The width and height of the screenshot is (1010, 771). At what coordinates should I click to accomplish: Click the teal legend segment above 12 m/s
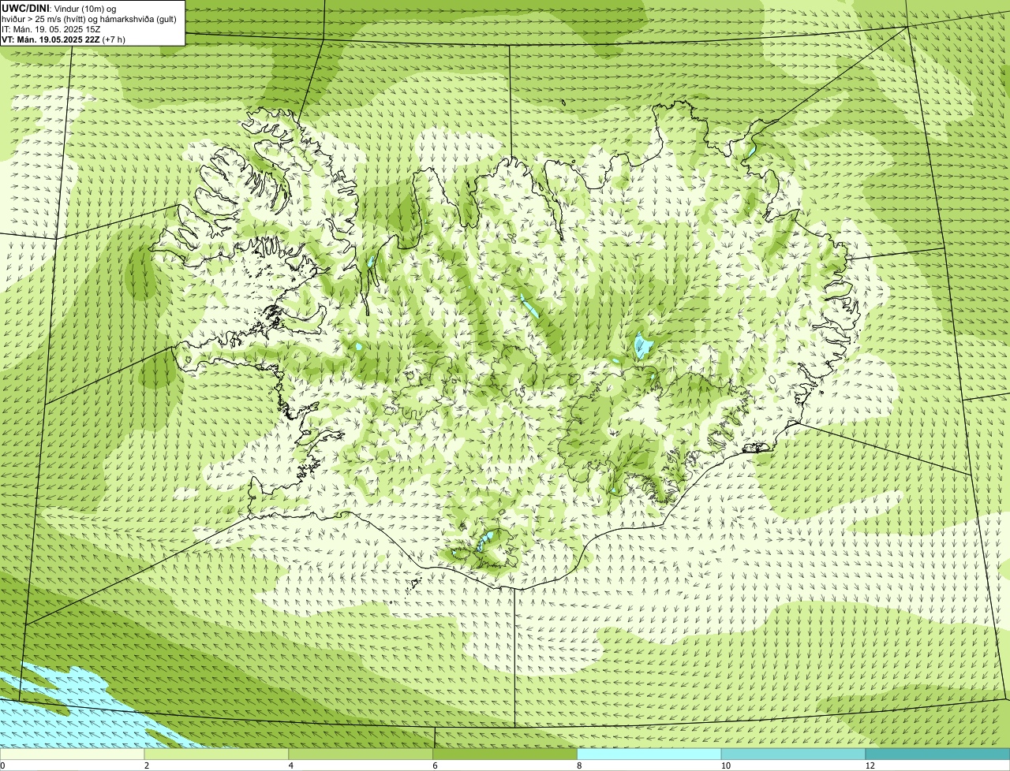tap(938, 754)
